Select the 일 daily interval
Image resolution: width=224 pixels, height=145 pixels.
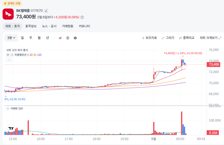click(x=22, y=38)
